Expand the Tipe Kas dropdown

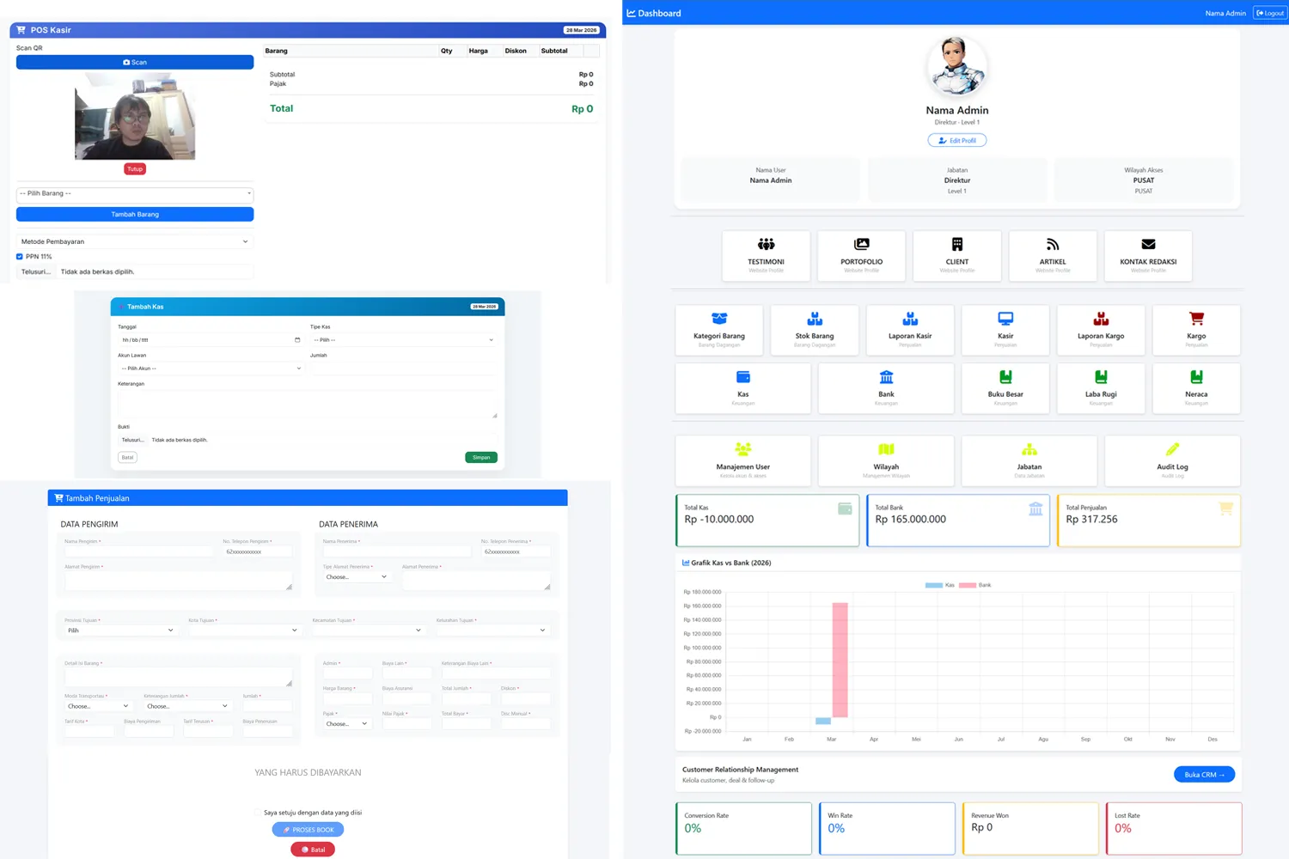click(403, 340)
